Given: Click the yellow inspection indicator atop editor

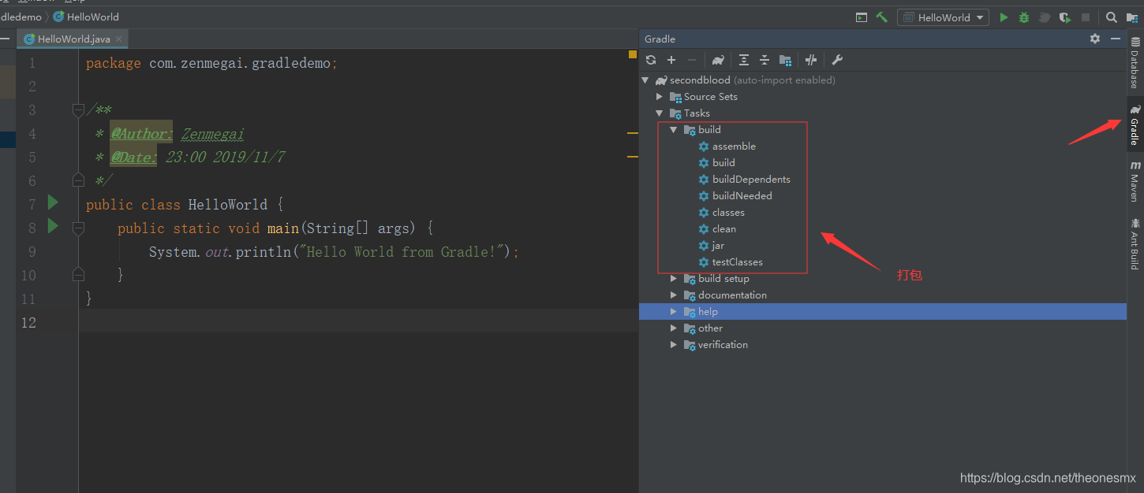Looking at the screenshot, I should (633, 54).
